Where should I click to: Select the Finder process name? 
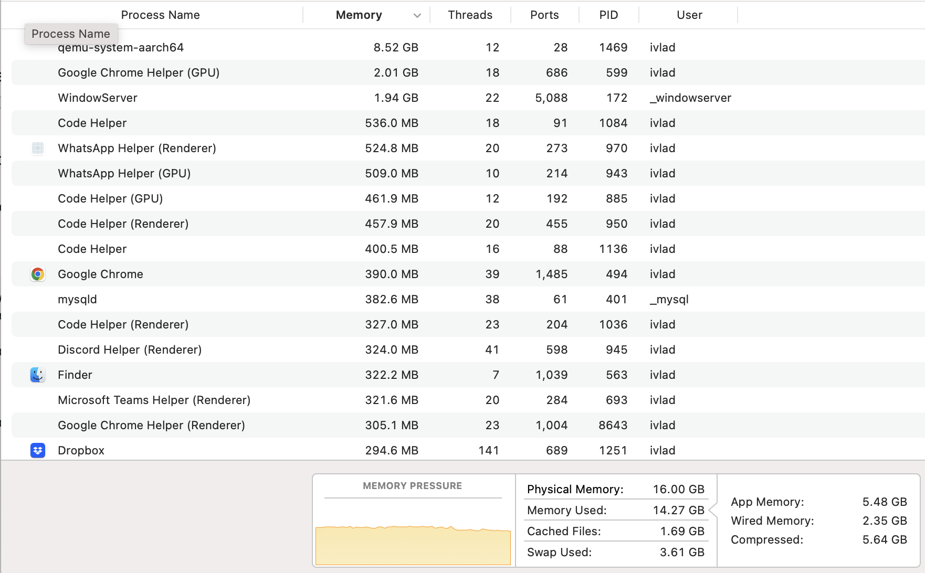[75, 375]
